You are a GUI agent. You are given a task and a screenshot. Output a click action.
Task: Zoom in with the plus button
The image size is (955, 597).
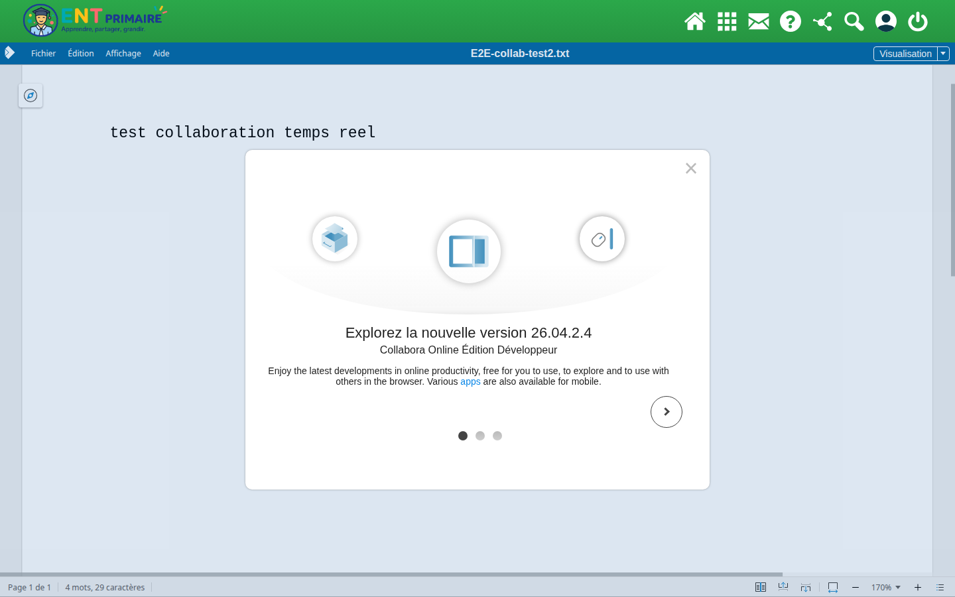click(x=918, y=587)
